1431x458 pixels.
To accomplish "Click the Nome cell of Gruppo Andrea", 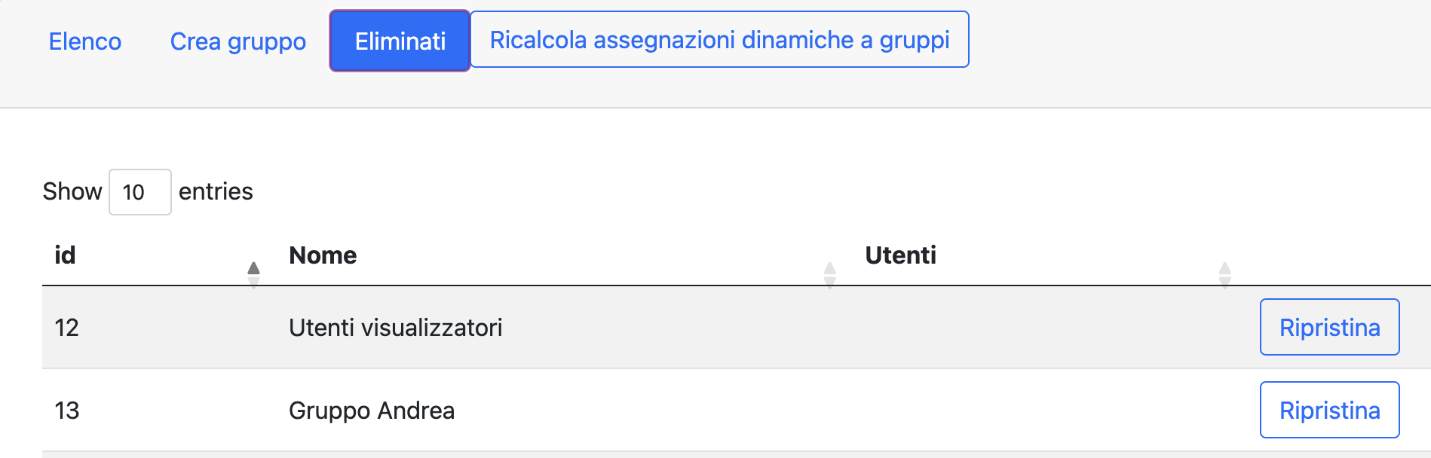I will (372, 410).
